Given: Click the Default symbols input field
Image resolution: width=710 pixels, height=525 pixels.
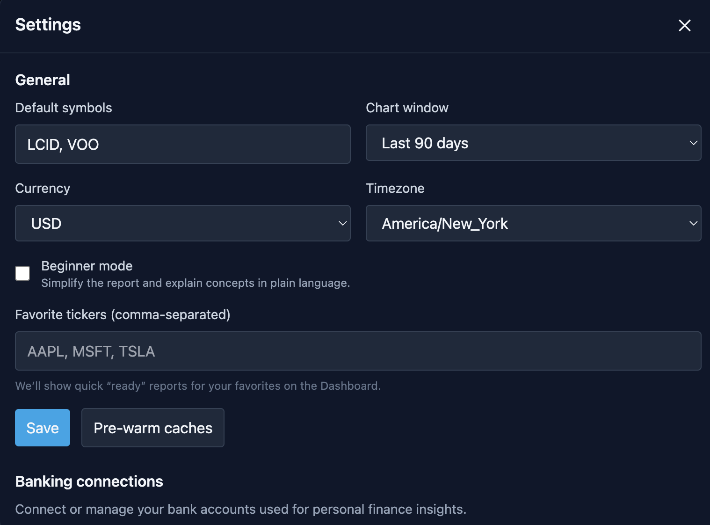Looking at the screenshot, I should (x=182, y=144).
